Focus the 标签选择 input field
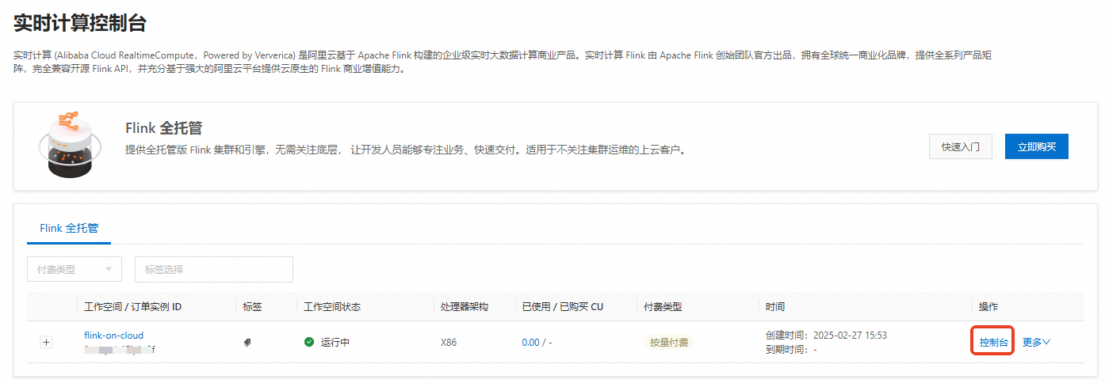The height and width of the screenshot is (383, 1105). pos(214,269)
